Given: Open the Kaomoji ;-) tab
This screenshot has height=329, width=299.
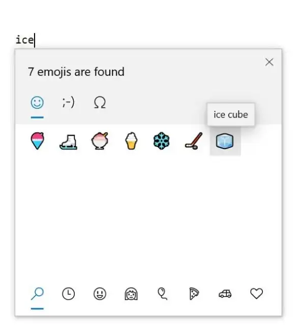Looking at the screenshot, I should [69, 103].
